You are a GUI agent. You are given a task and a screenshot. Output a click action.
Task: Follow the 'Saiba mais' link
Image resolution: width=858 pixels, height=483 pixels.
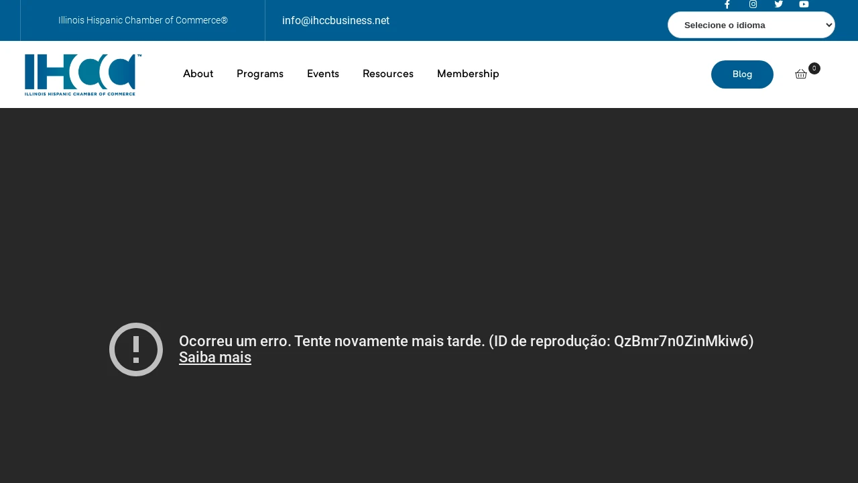click(x=215, y=358)
